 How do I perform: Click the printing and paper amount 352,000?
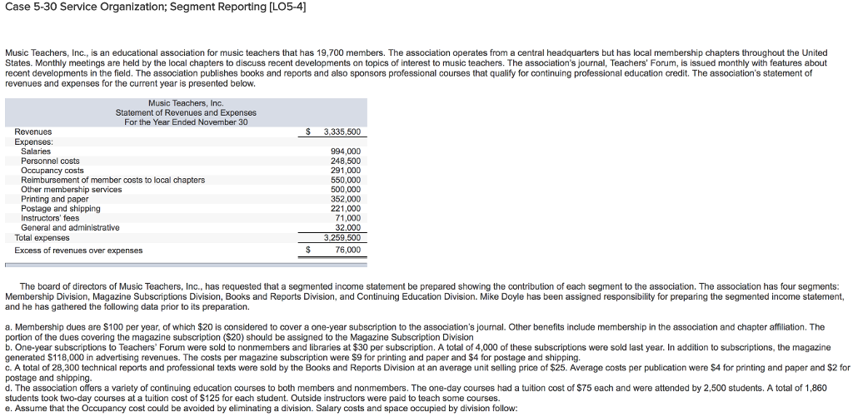click(346, 199)
